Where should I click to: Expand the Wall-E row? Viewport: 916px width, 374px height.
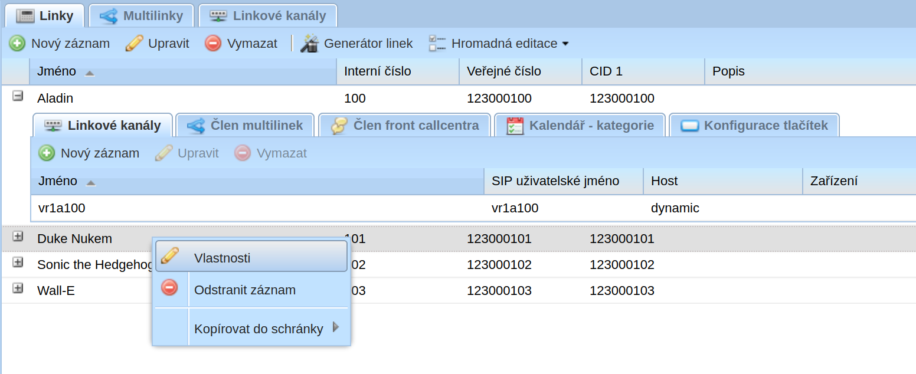coord(18,288)
